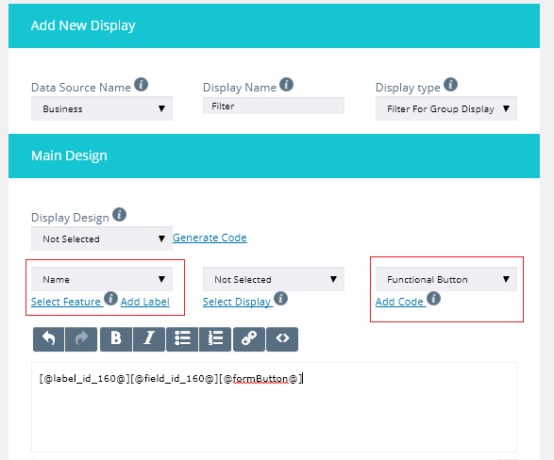Click the Select Feature link
This screenshot has height=460, width=554.
pos(66,302)
